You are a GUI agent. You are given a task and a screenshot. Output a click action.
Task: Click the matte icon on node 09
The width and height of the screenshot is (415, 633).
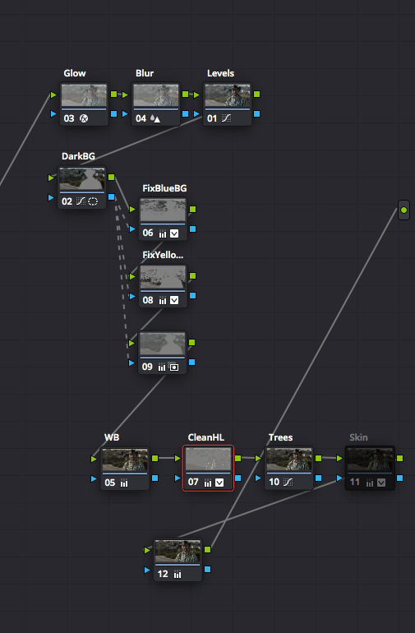point(173,367)
